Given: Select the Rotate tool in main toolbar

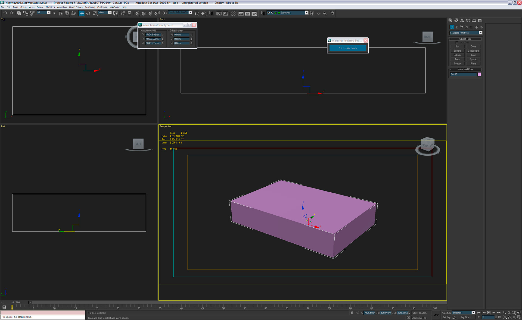Looking at the screenshot, I should [88, 13].
